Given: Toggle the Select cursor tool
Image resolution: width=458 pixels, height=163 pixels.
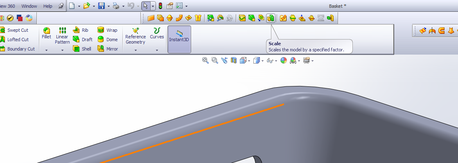Looking at the screenshot, I should tap(146, 6).
